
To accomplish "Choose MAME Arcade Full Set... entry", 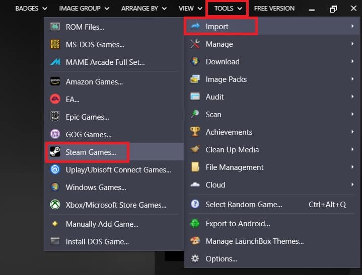I will tap(114, 62).
